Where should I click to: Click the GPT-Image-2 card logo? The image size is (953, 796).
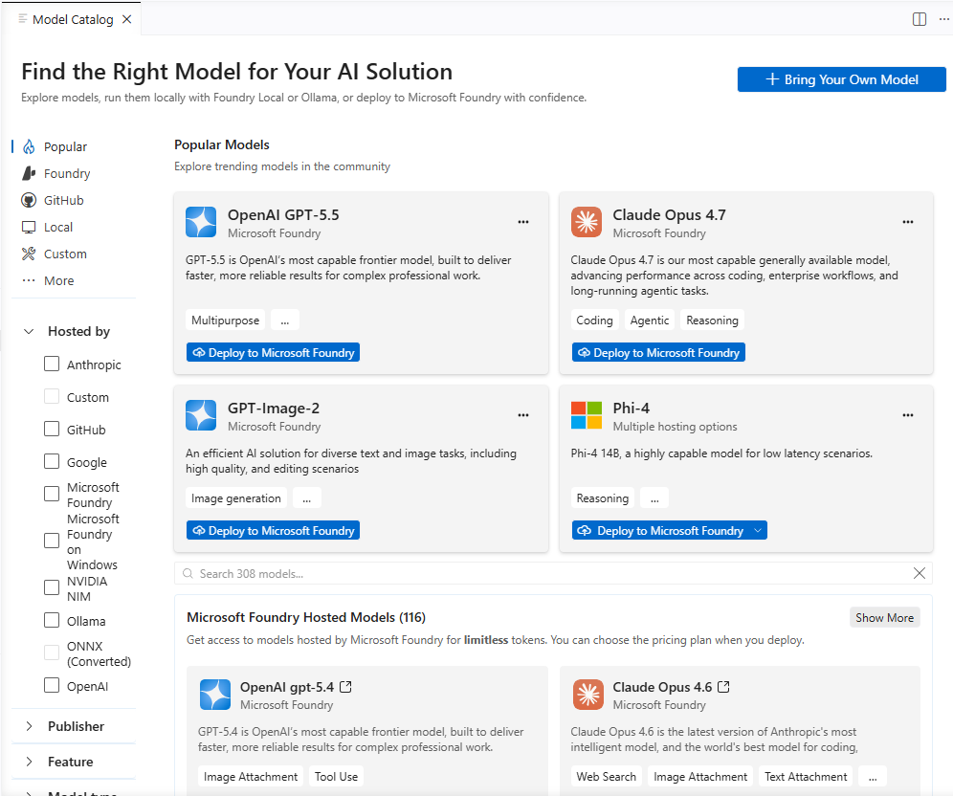201,415
